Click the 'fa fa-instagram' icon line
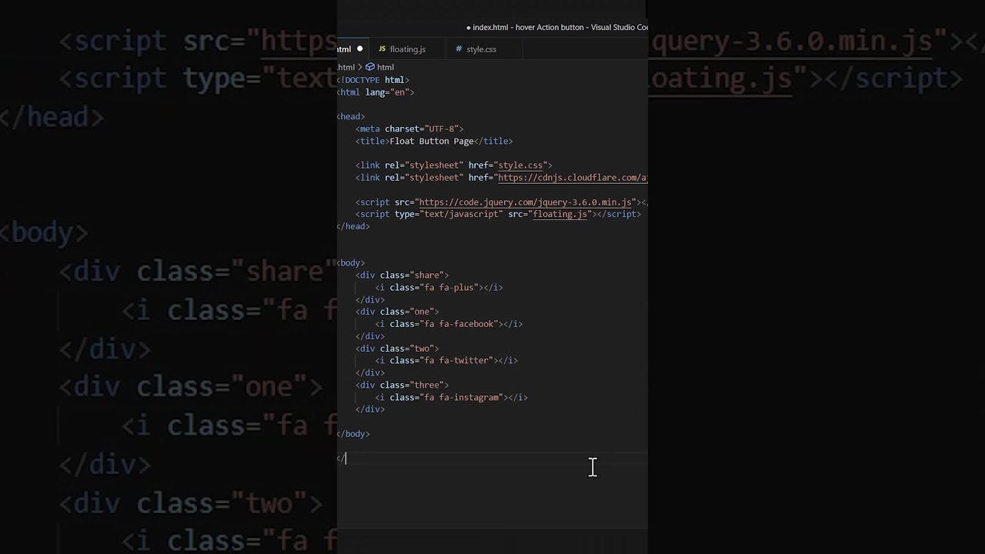Viewport: 985px width, 554px height. tap(451, 398)
